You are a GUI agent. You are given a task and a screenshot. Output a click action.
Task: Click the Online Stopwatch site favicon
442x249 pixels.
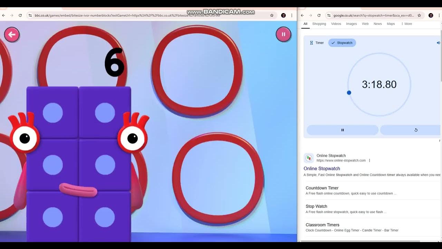pos(309,158)
